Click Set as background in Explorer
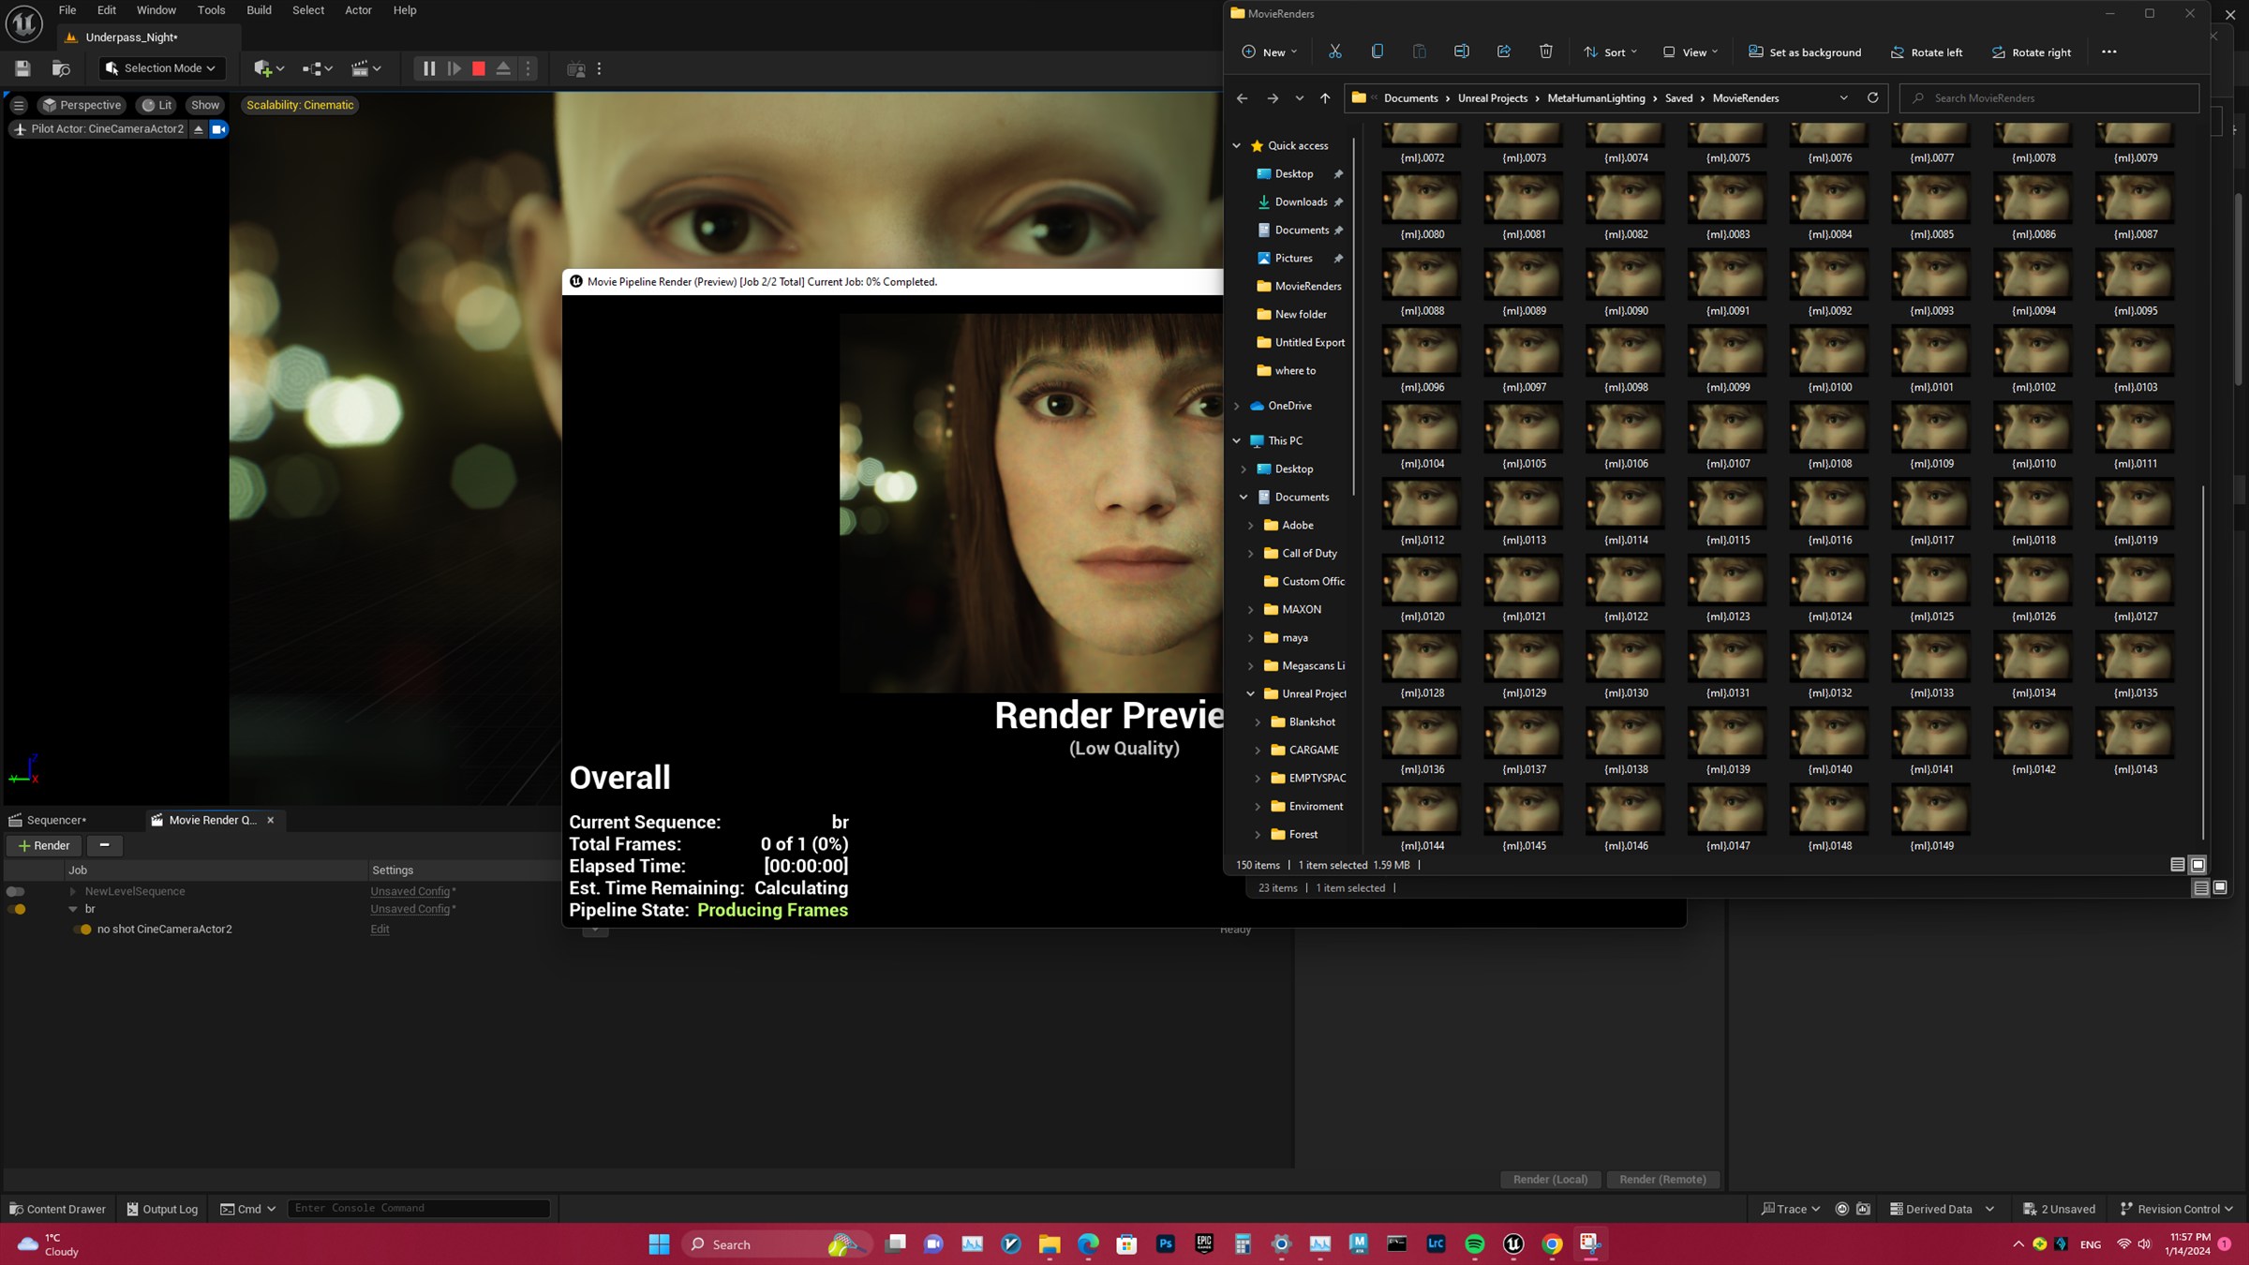The image size is (2249, 1265). pyautogui.click(x=1805, y=52)
